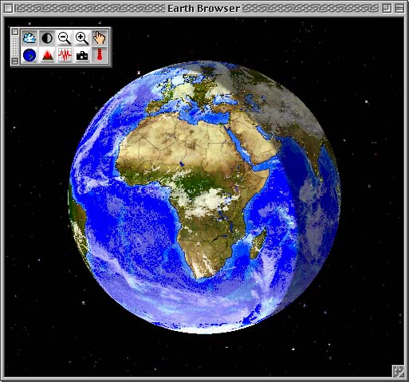409x382 pixels.
Task: Click the zoom in magnifier
Action: (x=82, y=37)
